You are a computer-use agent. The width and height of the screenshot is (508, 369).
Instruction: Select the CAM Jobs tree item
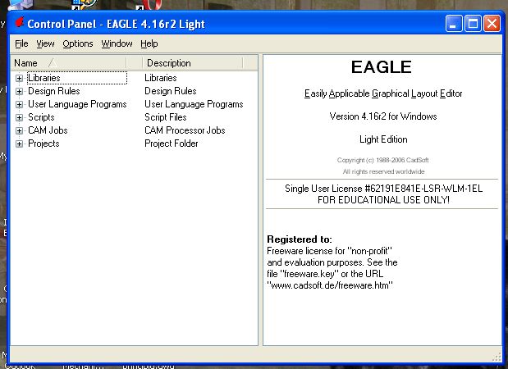(x=48, y=130)
